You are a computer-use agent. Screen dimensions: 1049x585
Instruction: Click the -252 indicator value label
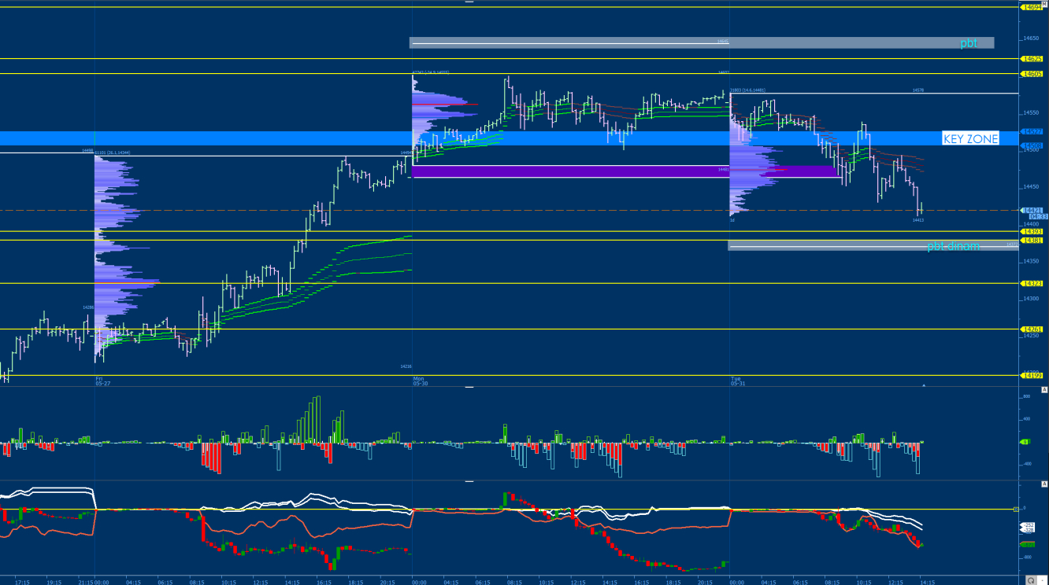1028,524
